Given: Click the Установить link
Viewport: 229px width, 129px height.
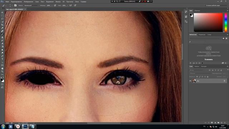Looking at the screenshot, I should (x=209, y=59).
